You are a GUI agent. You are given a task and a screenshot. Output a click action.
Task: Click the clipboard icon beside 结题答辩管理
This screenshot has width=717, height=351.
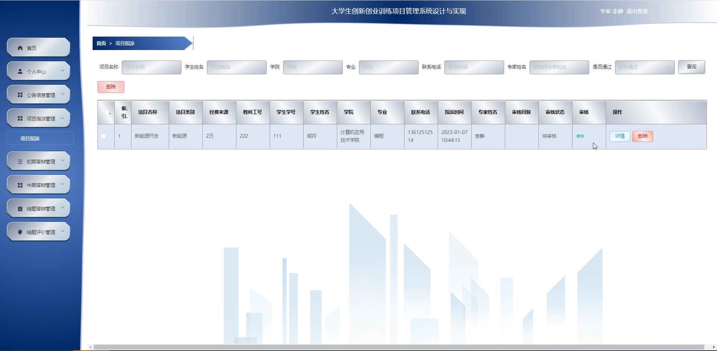[x=20, y=208]
